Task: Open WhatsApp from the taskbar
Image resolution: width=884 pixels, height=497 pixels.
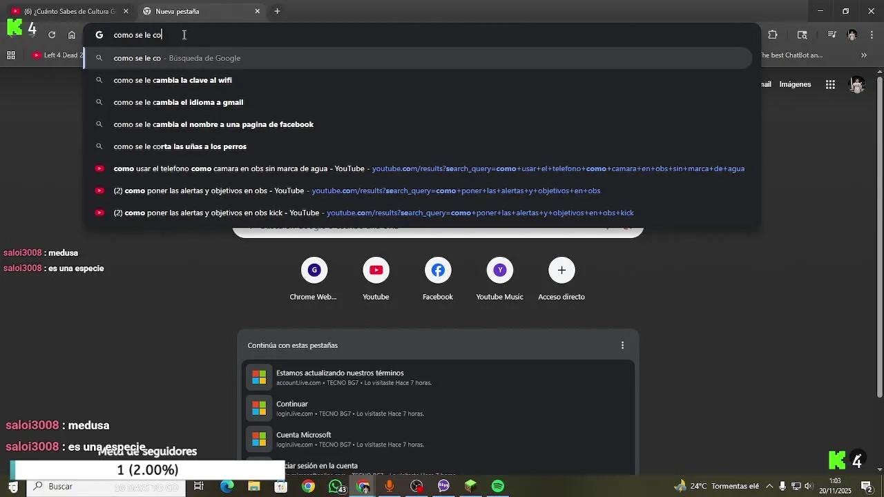Action: pos(336,487)
